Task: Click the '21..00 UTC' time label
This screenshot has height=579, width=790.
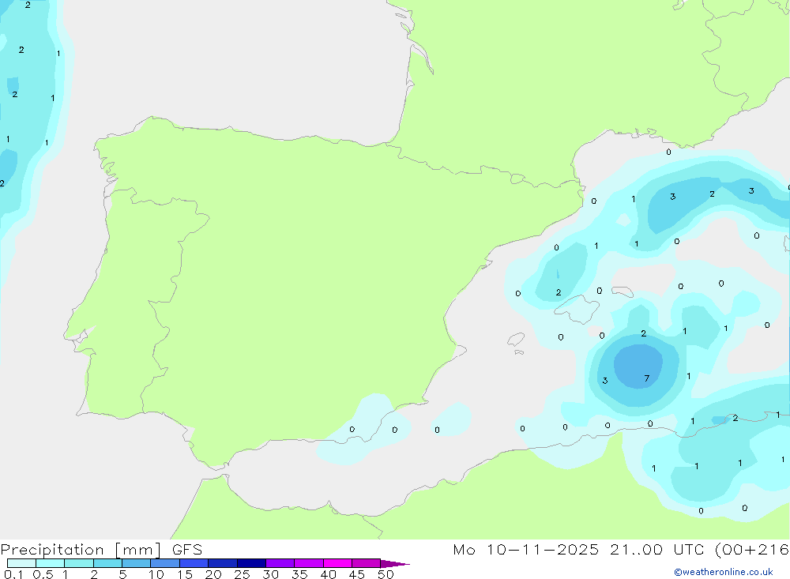Action: [x=657, y=550]
